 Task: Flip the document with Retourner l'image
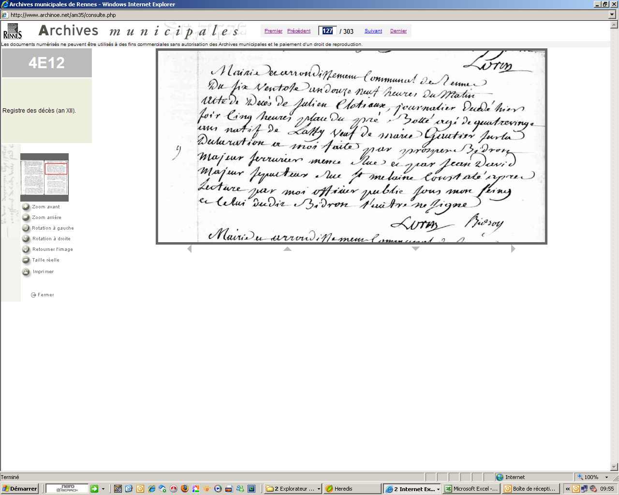coord(26,249)
